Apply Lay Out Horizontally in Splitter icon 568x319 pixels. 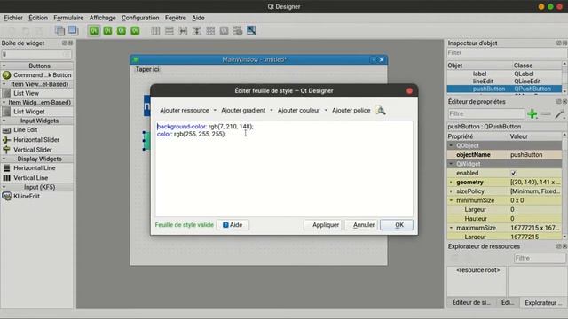pos(183,31)
